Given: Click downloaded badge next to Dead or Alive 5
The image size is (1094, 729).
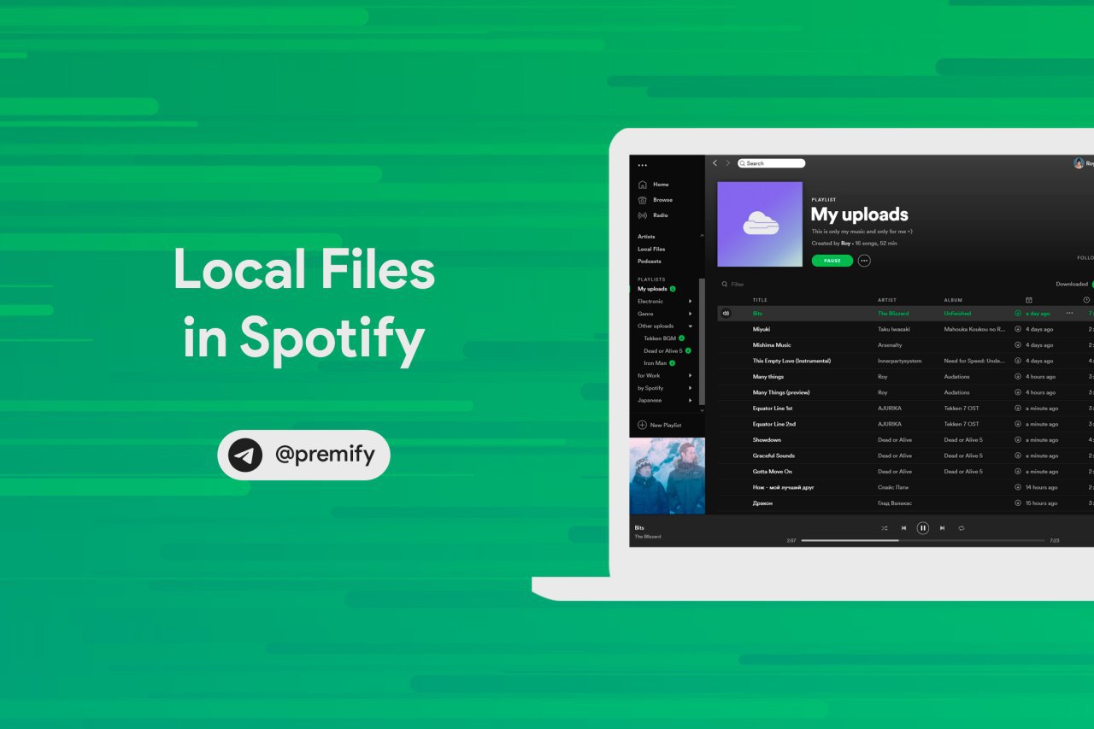Looking at the screenshot, I should point(688,350).
